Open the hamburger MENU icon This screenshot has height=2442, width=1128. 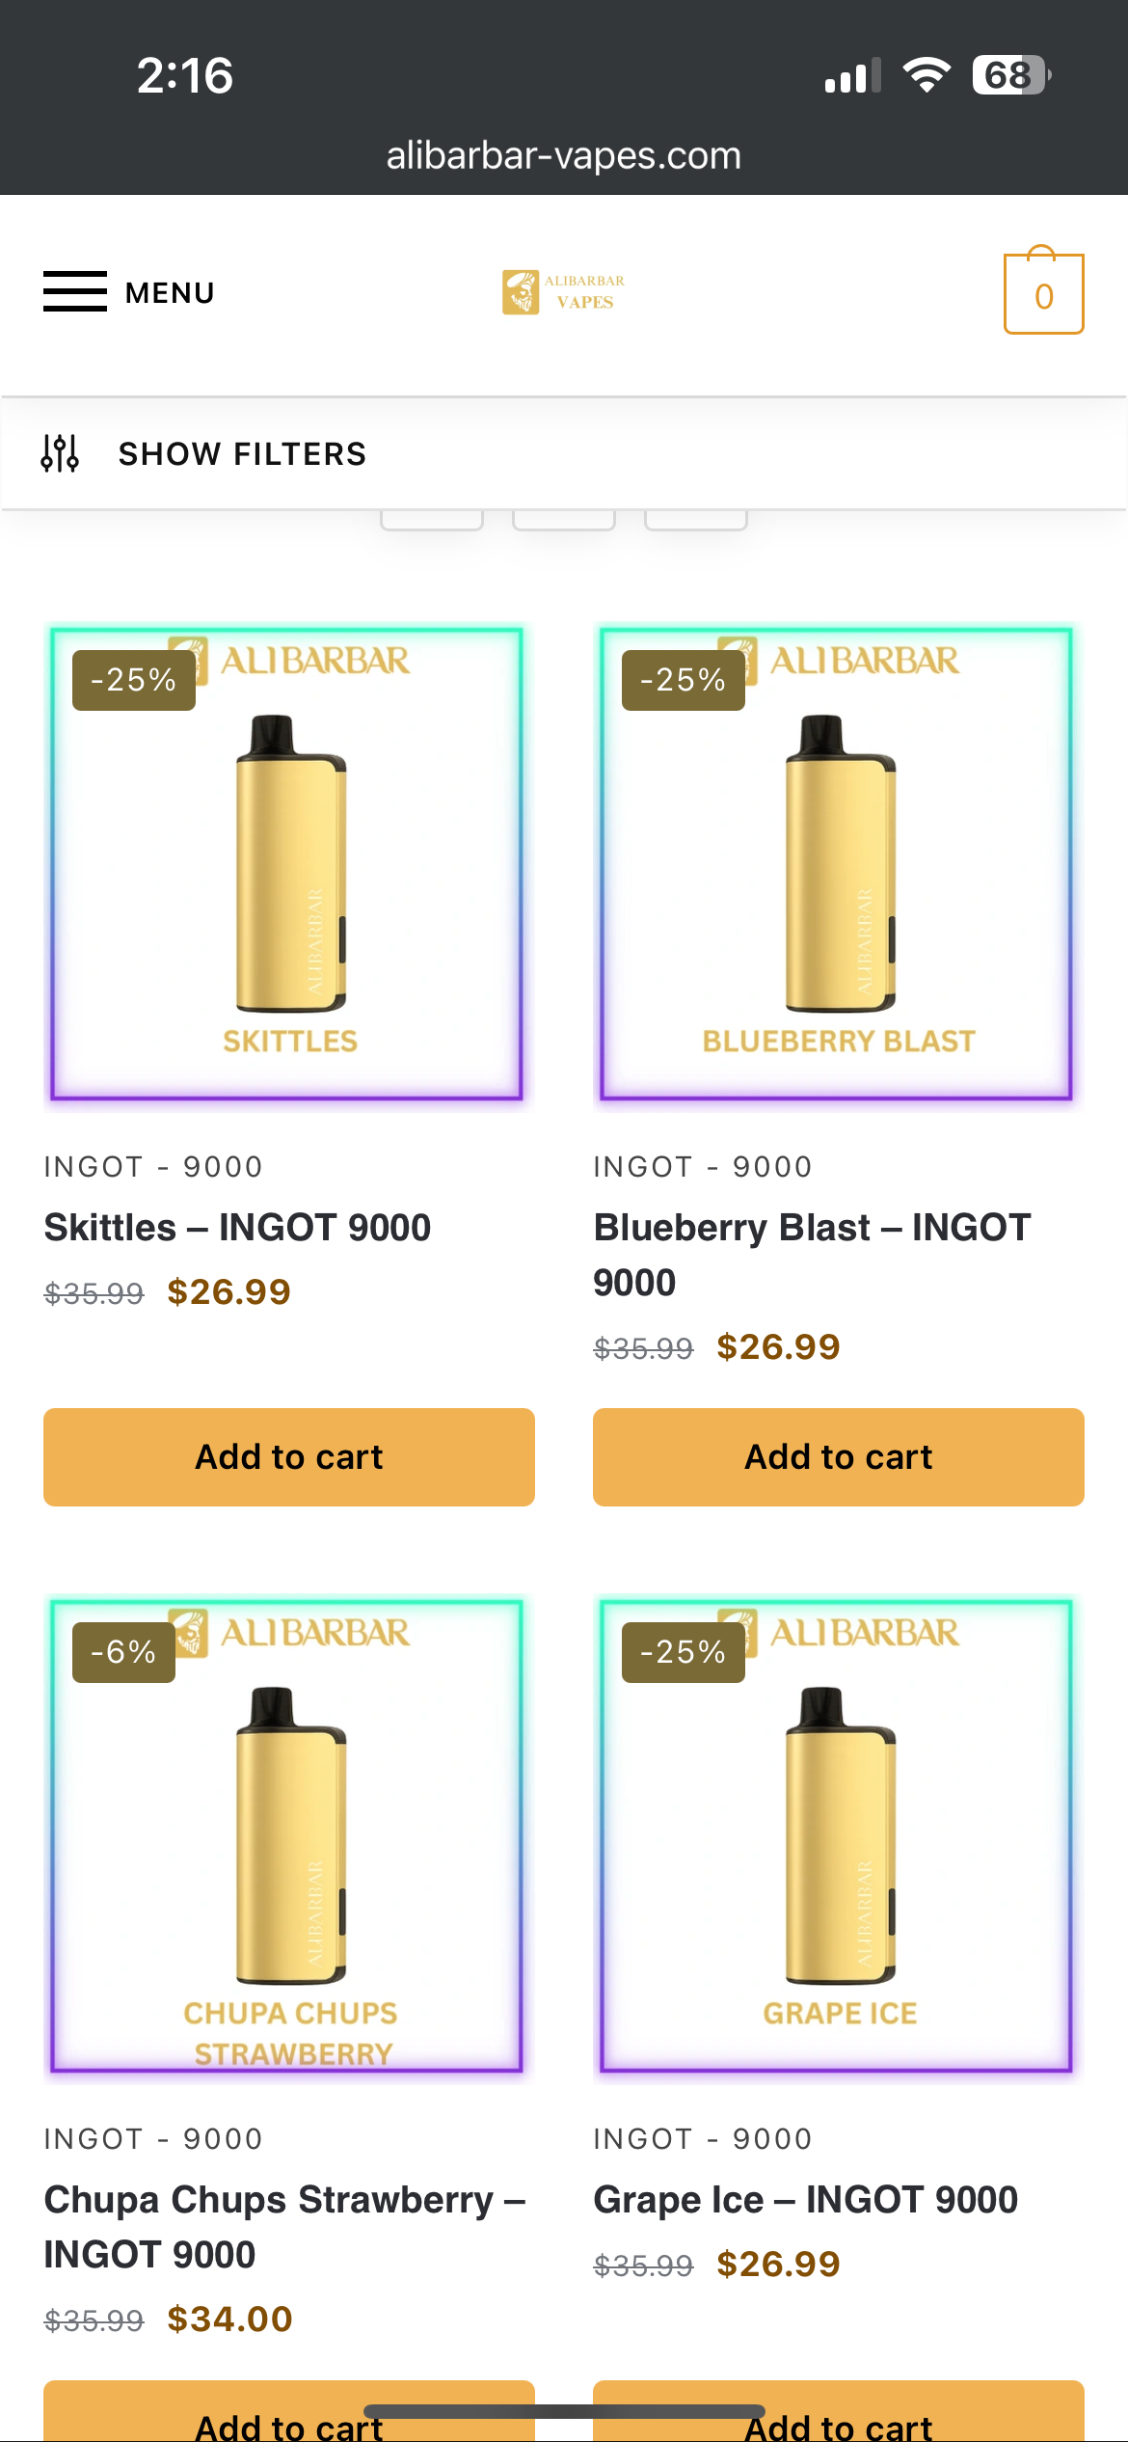coord(75,291)
